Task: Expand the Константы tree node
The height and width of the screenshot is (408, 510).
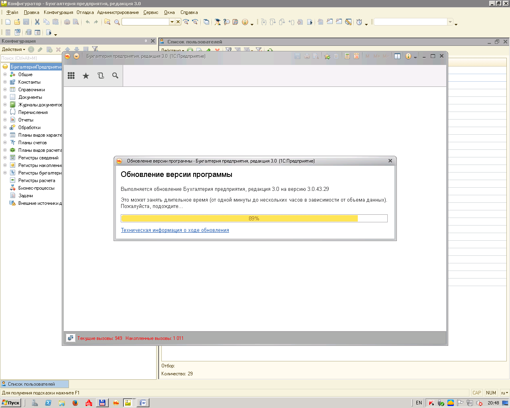Action: point(5,82)
